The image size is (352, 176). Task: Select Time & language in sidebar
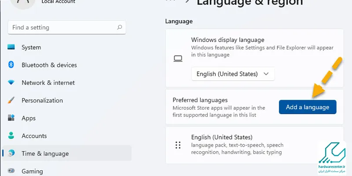(x=67, y=154)
